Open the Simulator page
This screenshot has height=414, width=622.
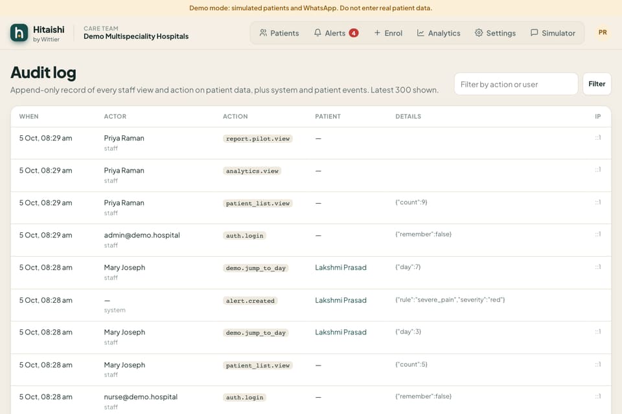[x=553, y=33]
